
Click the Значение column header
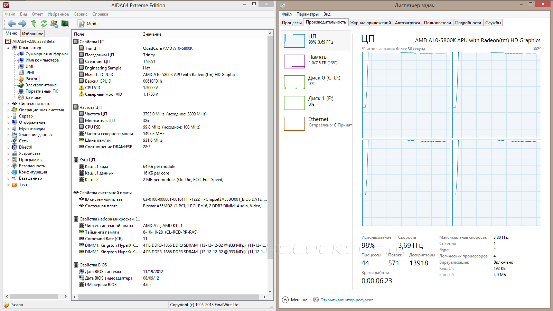205,34
